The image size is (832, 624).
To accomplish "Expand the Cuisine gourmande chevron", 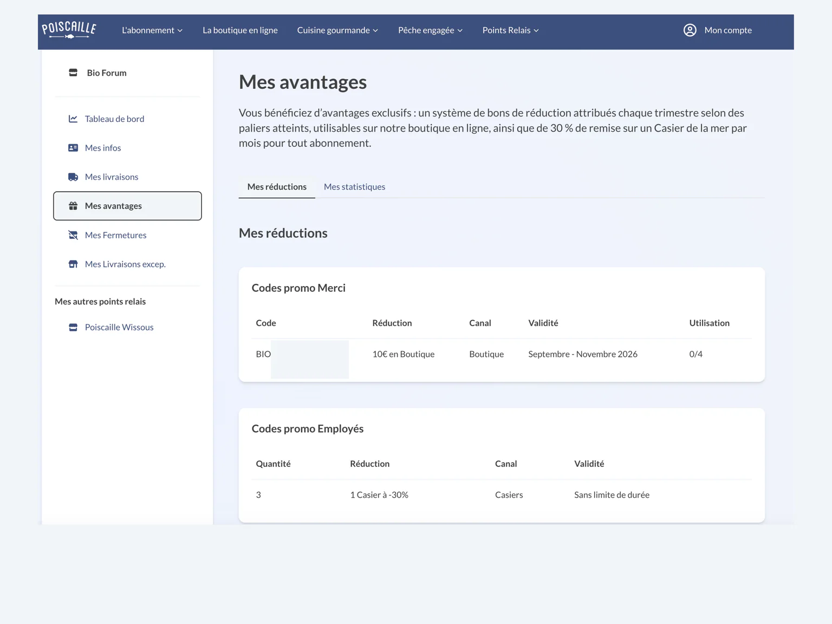I will point(375,31).
